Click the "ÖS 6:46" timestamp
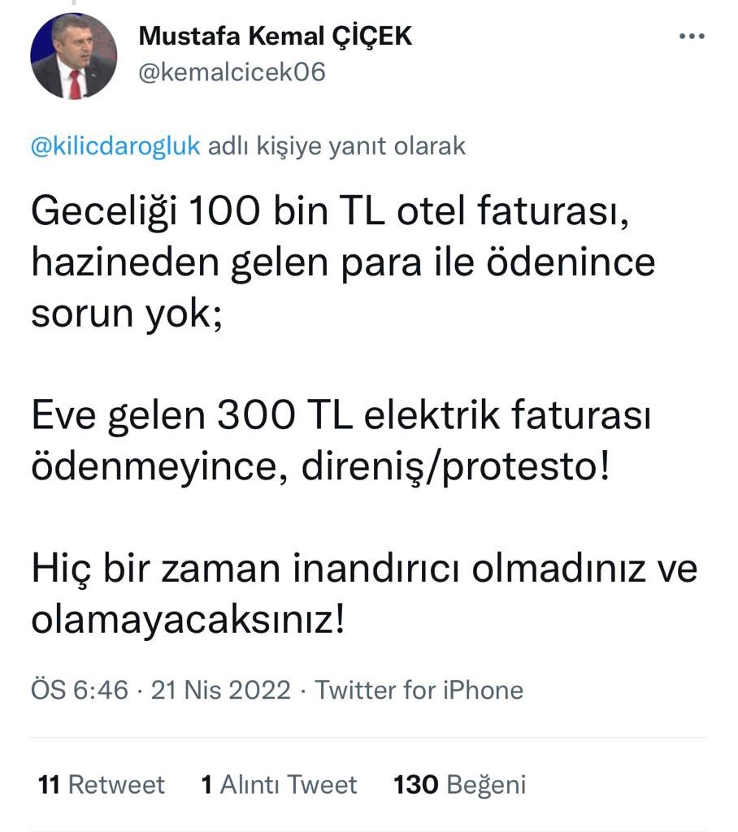This screenshot has width=738, height=832. 80,691
